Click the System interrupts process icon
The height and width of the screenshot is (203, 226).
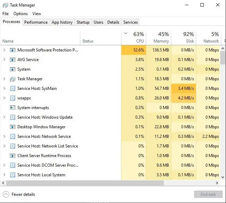point(13,108)
